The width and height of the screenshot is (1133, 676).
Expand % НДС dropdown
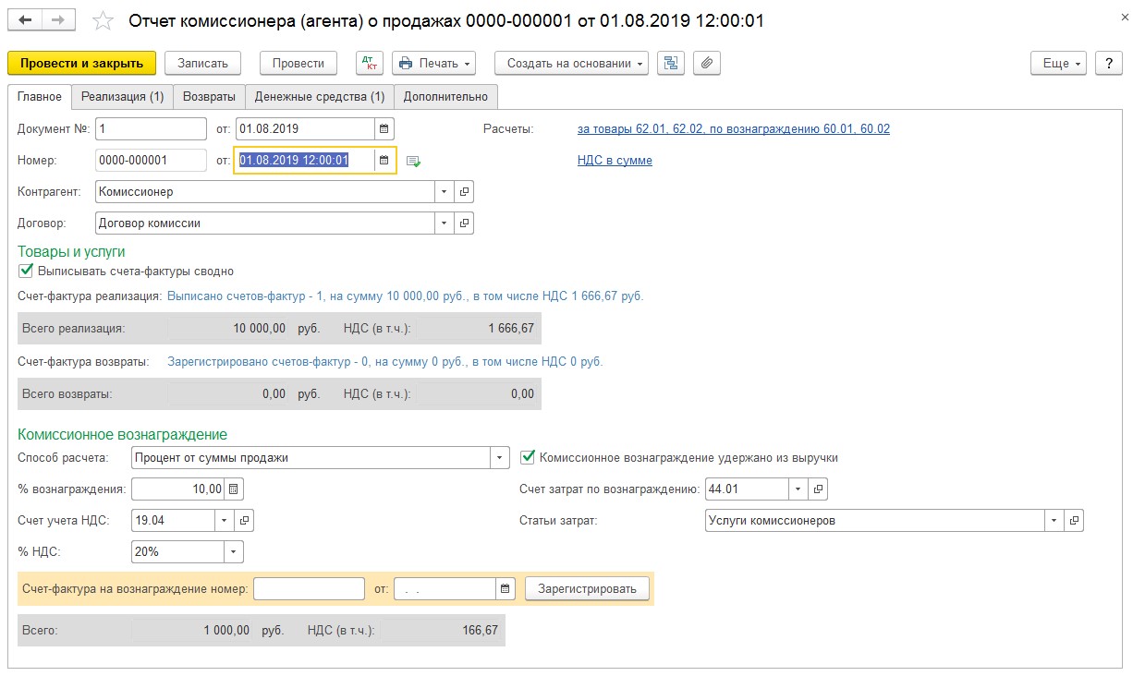(x=234, y=551)
